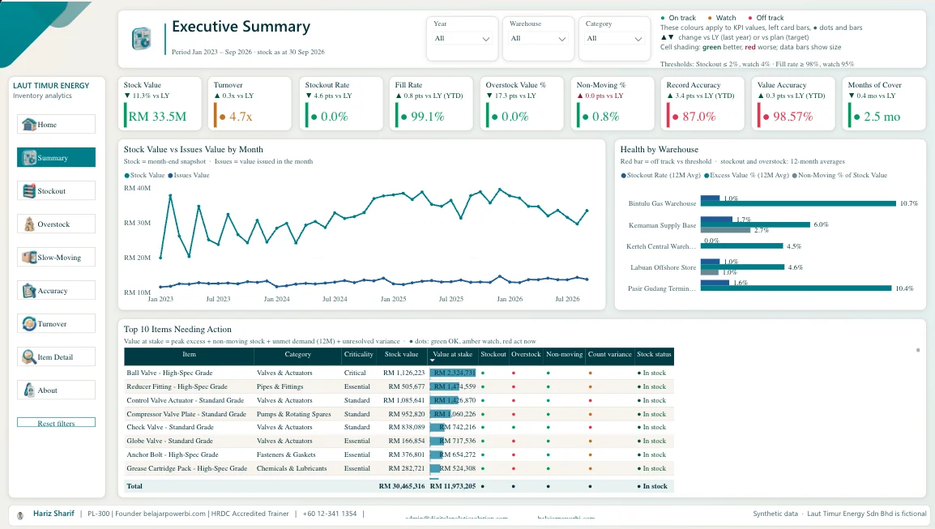This screenshot has height=529, width=935.
Task: Click the Pasir Gudang 10.4% bar
Action: [x=796, y=288]
